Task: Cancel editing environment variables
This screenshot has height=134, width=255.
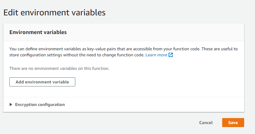Action: (206, 123)
